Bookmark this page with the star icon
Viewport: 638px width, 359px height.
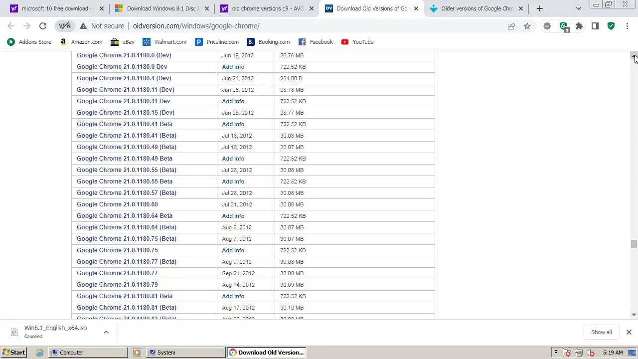tap(527, 26)
